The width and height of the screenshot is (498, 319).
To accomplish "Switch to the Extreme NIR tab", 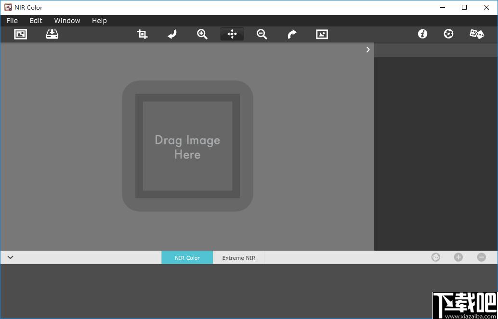I will (239, 258).
